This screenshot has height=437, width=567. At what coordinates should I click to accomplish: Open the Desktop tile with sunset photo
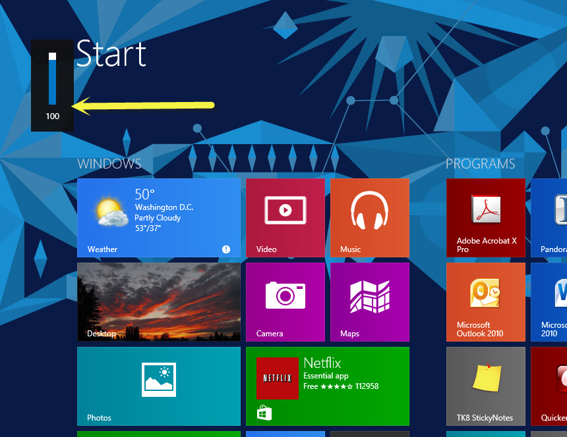[x=159, y=302]
